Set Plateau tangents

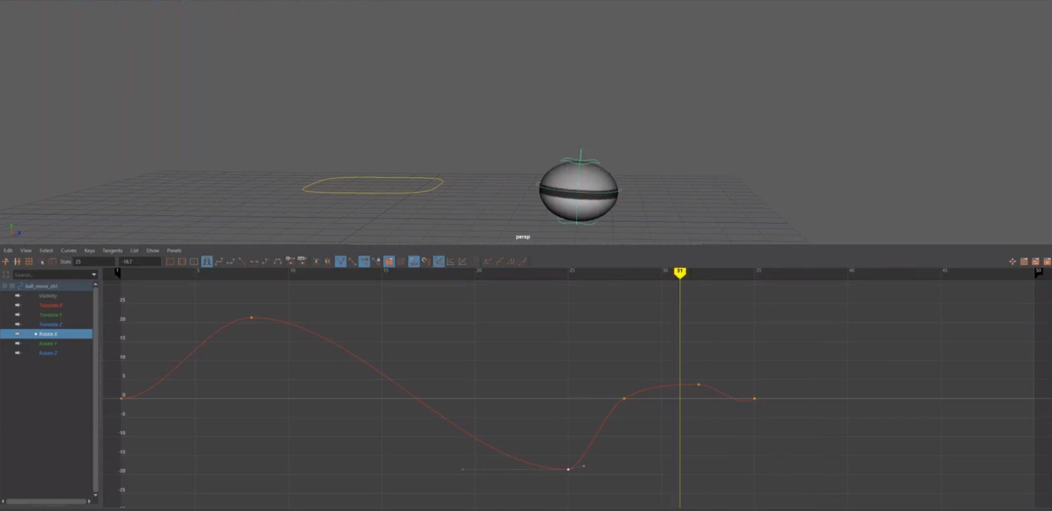pos(277,261)
